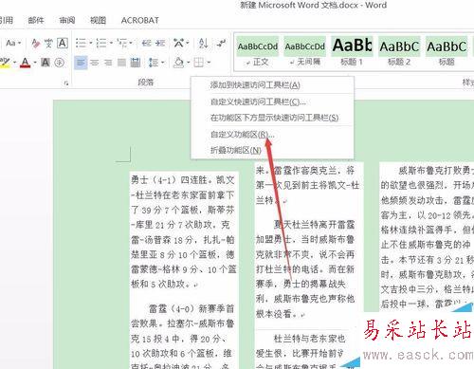Open the Asian Layout dropdown arrow

pyautogui.click(x=188, y=43)
